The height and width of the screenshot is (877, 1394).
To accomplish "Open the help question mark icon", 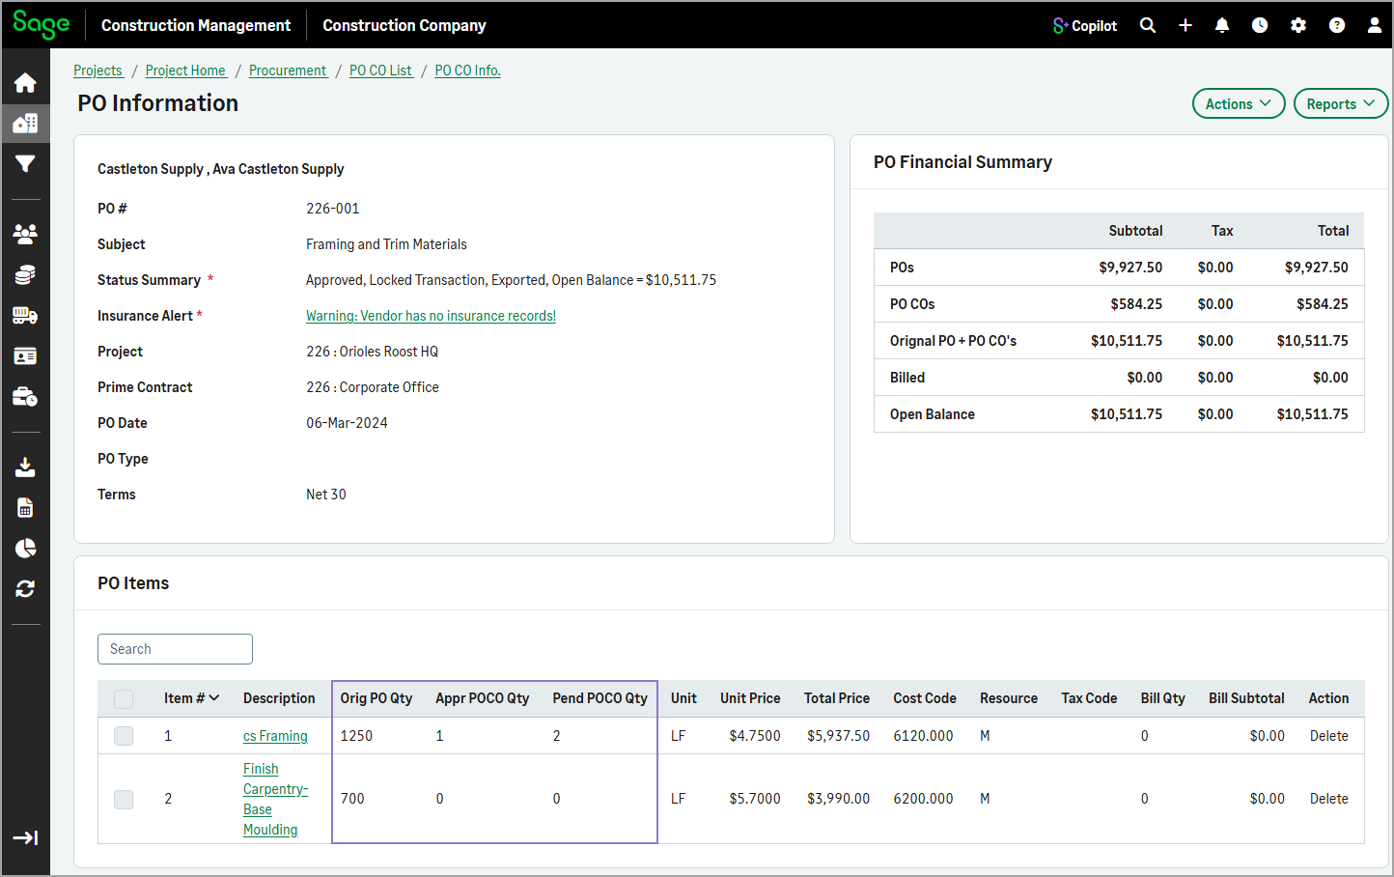I will point(1337,25).
